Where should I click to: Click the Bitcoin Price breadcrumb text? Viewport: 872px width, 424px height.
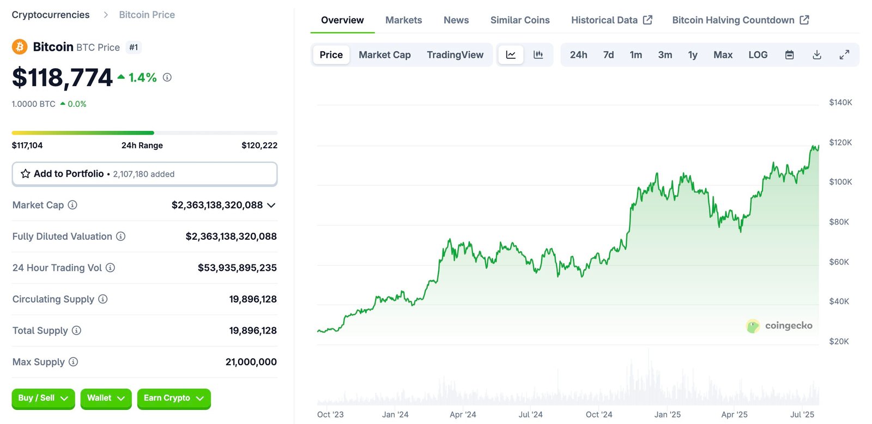(x=147, y=15)
